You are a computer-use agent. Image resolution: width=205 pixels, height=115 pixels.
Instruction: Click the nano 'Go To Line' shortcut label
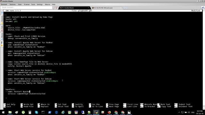pos(97,106)
